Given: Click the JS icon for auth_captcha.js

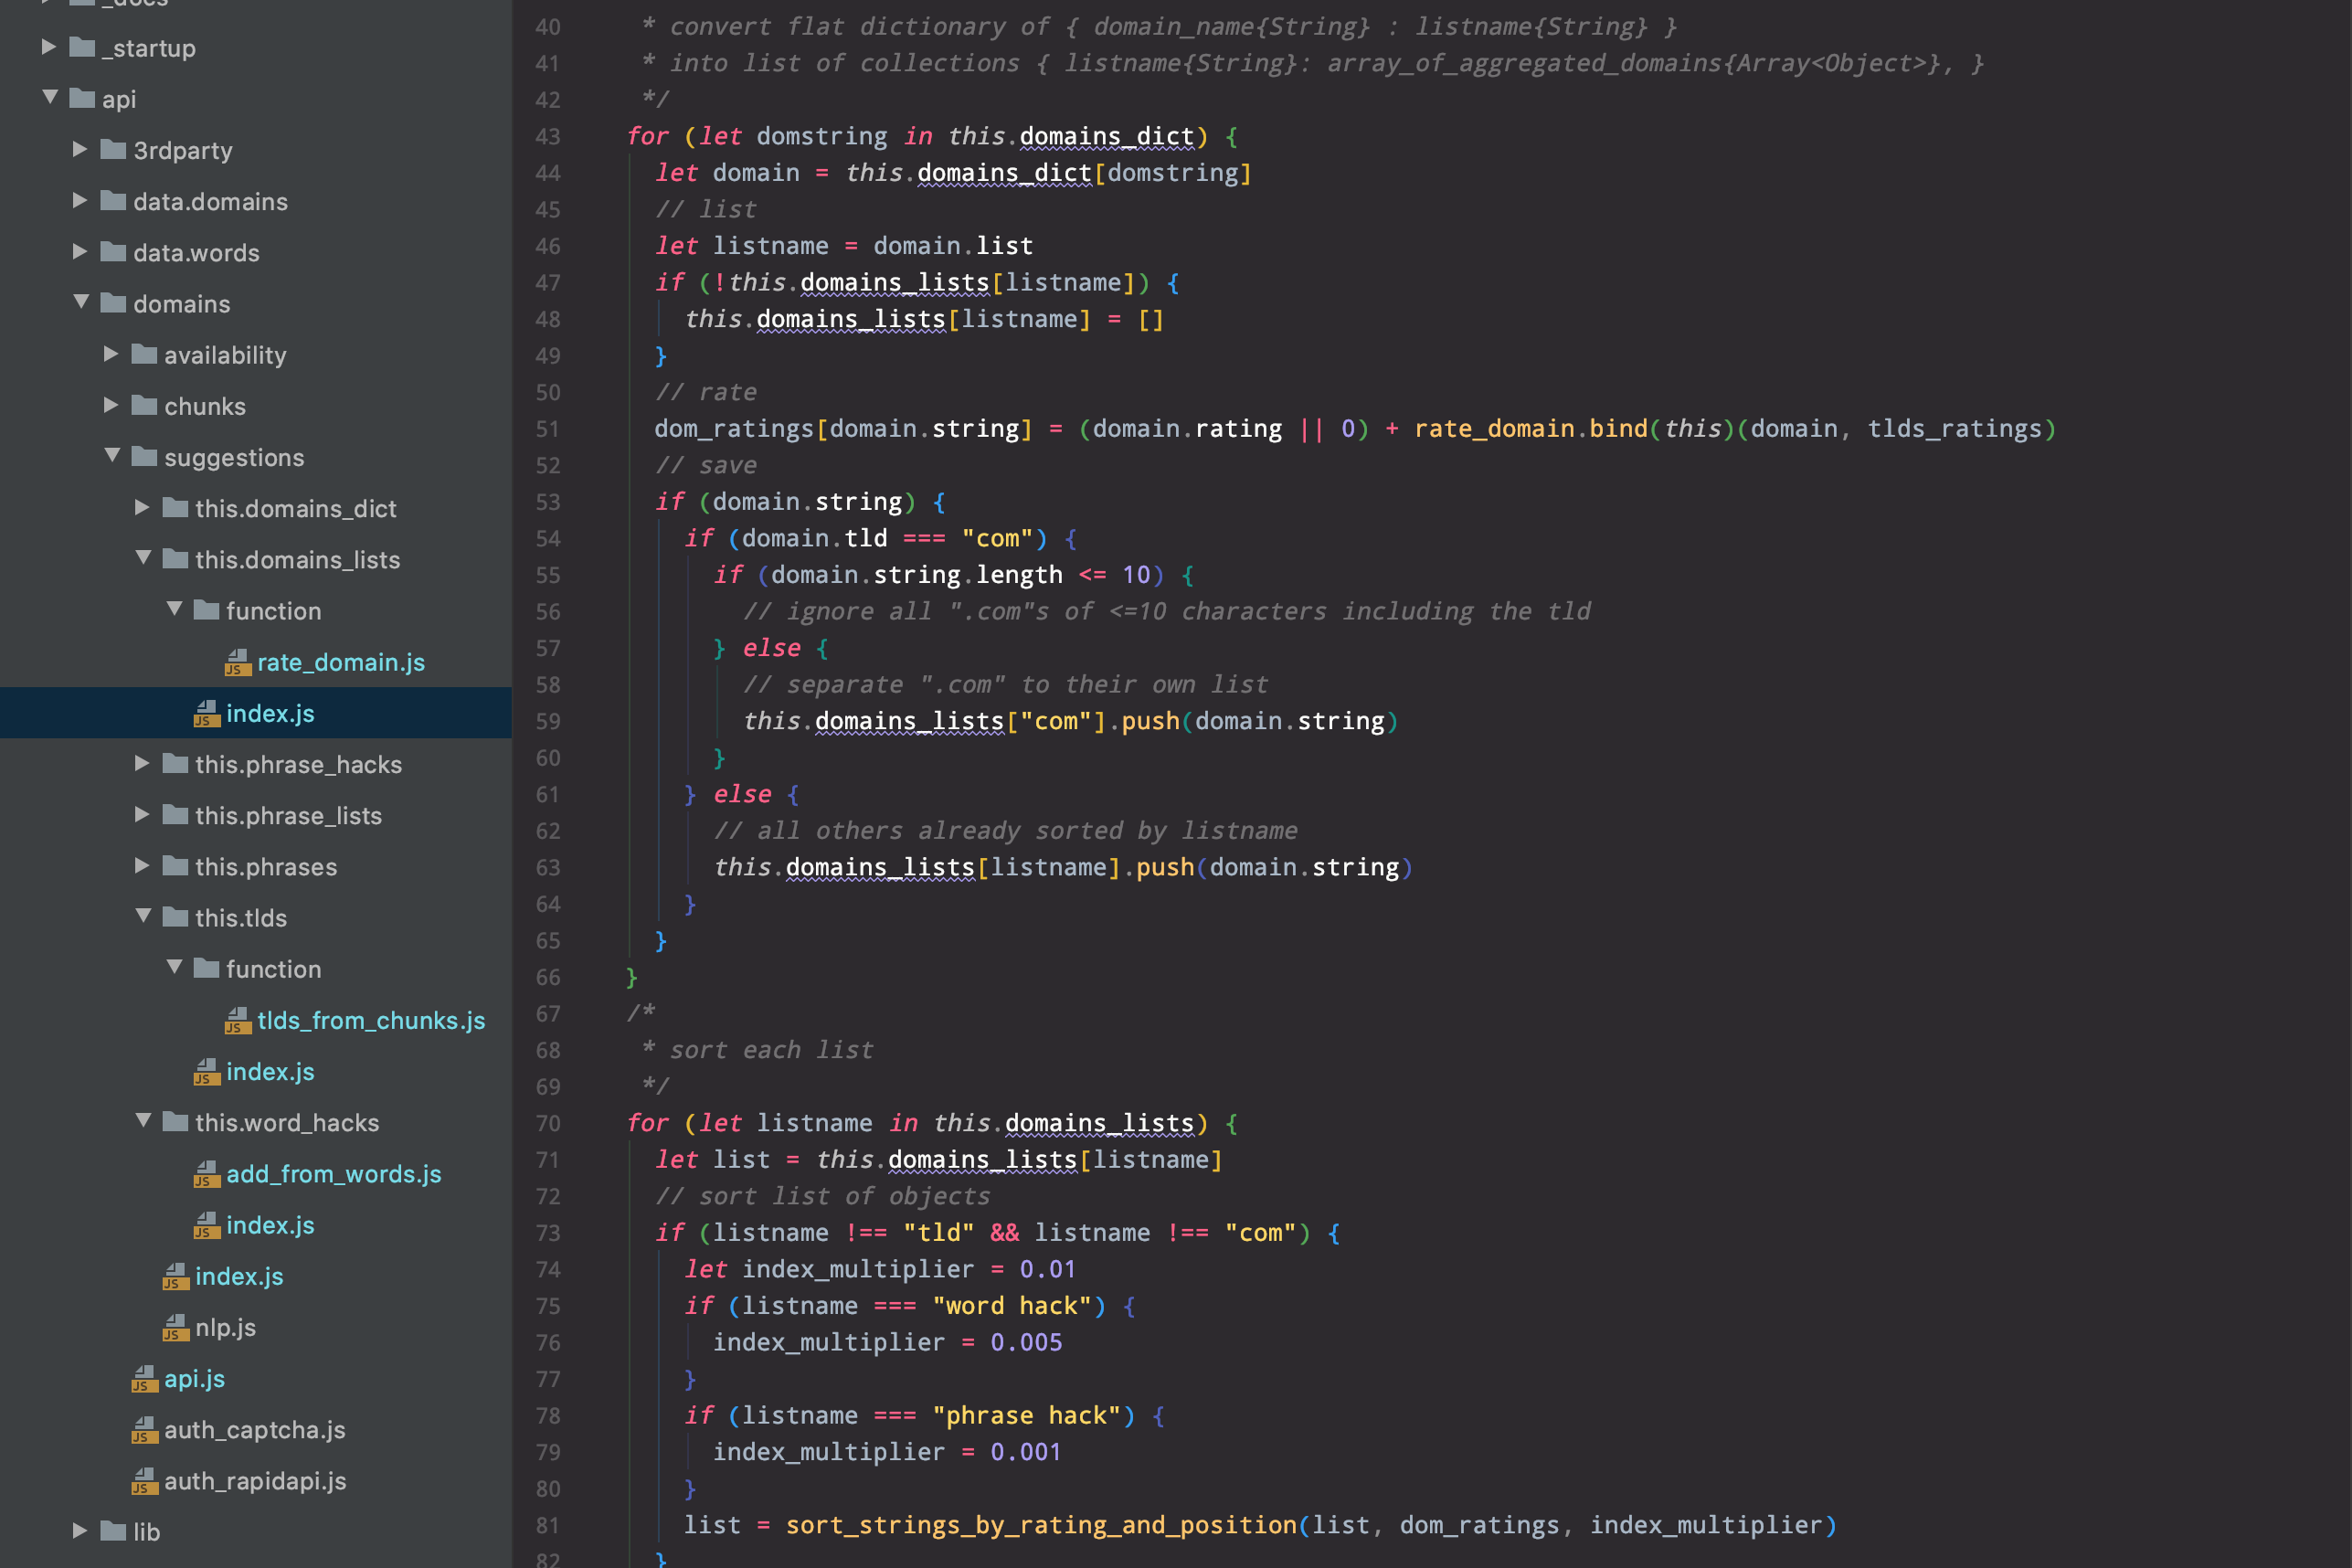Looking at the screenshot, I should (x=144, y=1430).
